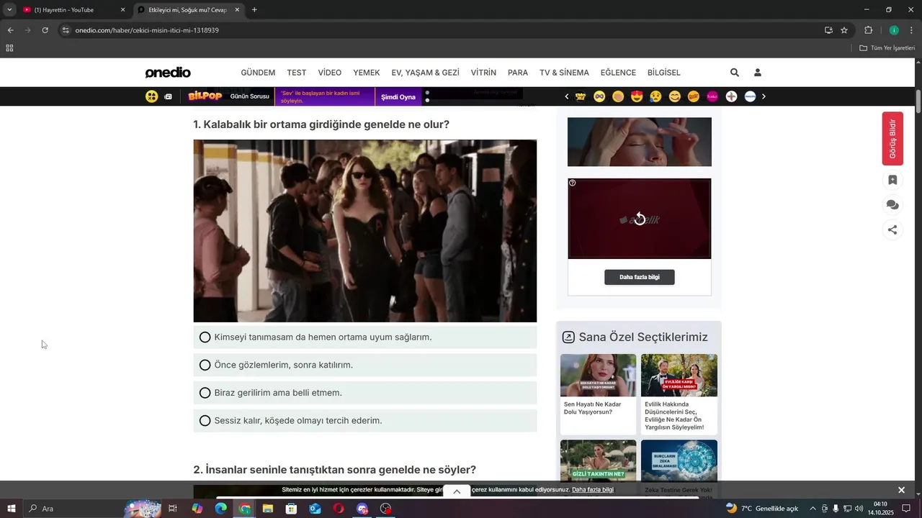Open Outlook from the taskbar

(x=315, y=509)
